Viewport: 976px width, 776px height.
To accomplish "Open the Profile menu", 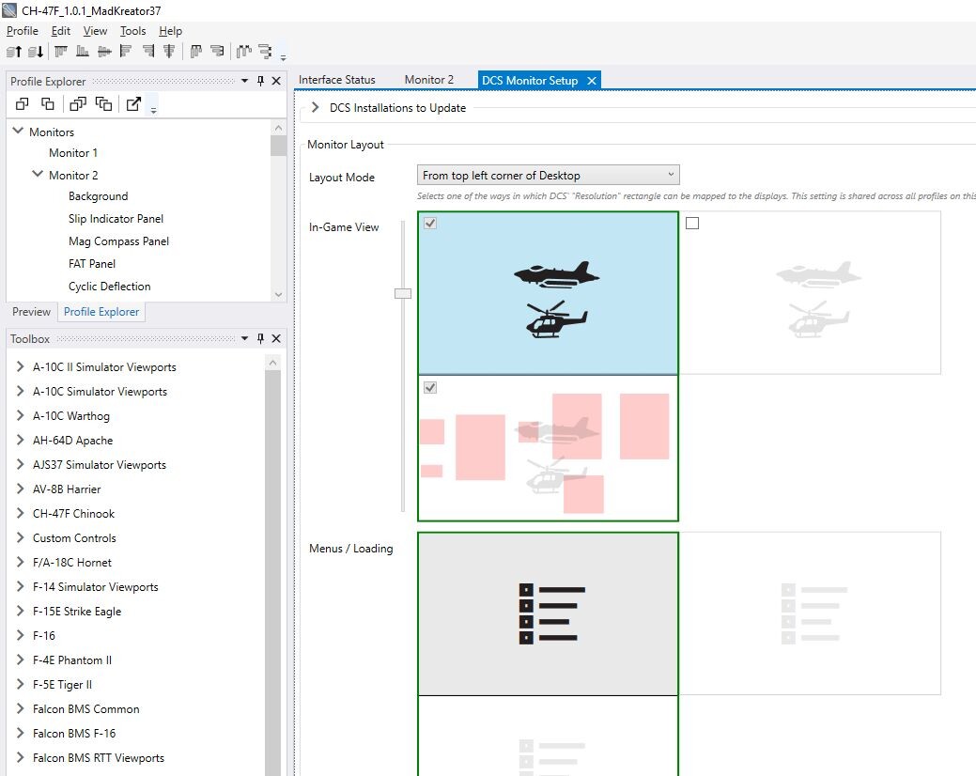I will 23,30.
